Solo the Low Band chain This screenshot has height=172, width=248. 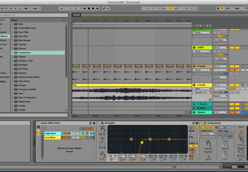pyautogui.click(x=87, y=138)
